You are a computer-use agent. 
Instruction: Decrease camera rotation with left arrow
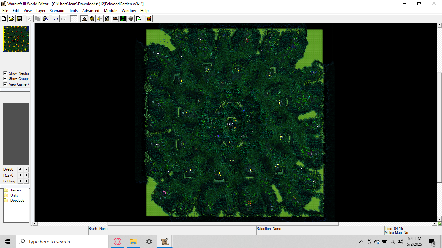20,175
